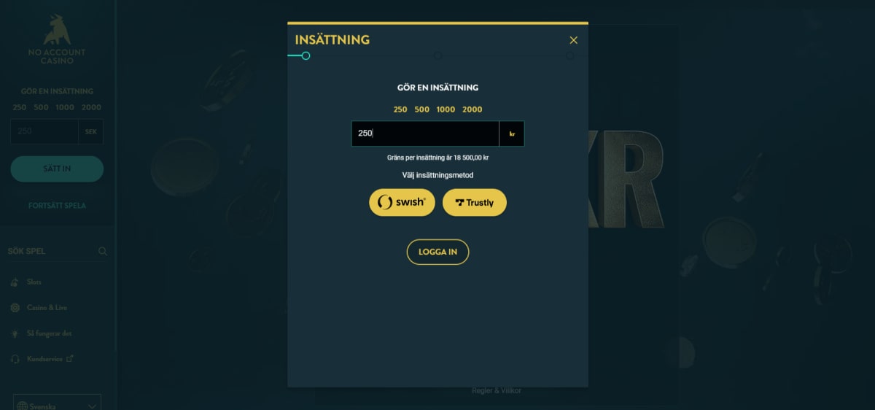Select 2000 amount in the dialog

pos(472,109)
